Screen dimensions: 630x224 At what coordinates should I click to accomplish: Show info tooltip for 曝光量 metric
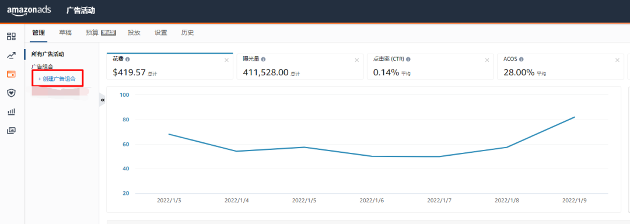[x=263, y=59]
